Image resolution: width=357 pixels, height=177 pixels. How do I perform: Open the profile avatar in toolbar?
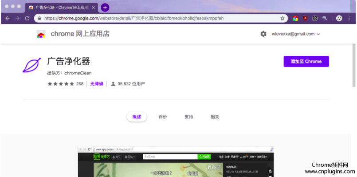click(339, 19)
